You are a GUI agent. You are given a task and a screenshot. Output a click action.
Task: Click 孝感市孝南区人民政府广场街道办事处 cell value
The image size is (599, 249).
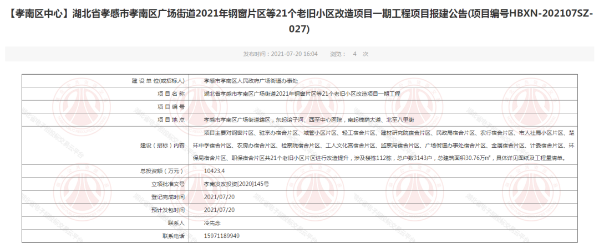tap(251, 81)
